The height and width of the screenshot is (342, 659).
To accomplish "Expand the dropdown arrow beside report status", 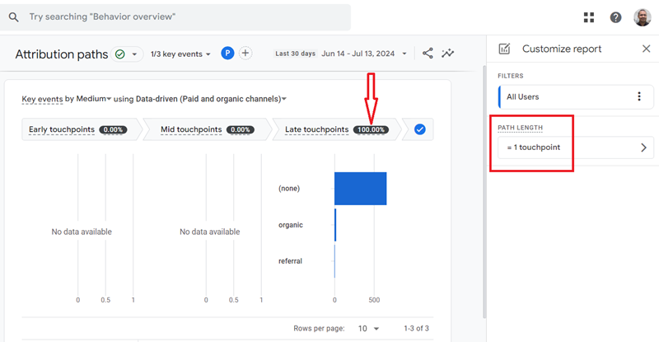I will (x=134, y=54).
